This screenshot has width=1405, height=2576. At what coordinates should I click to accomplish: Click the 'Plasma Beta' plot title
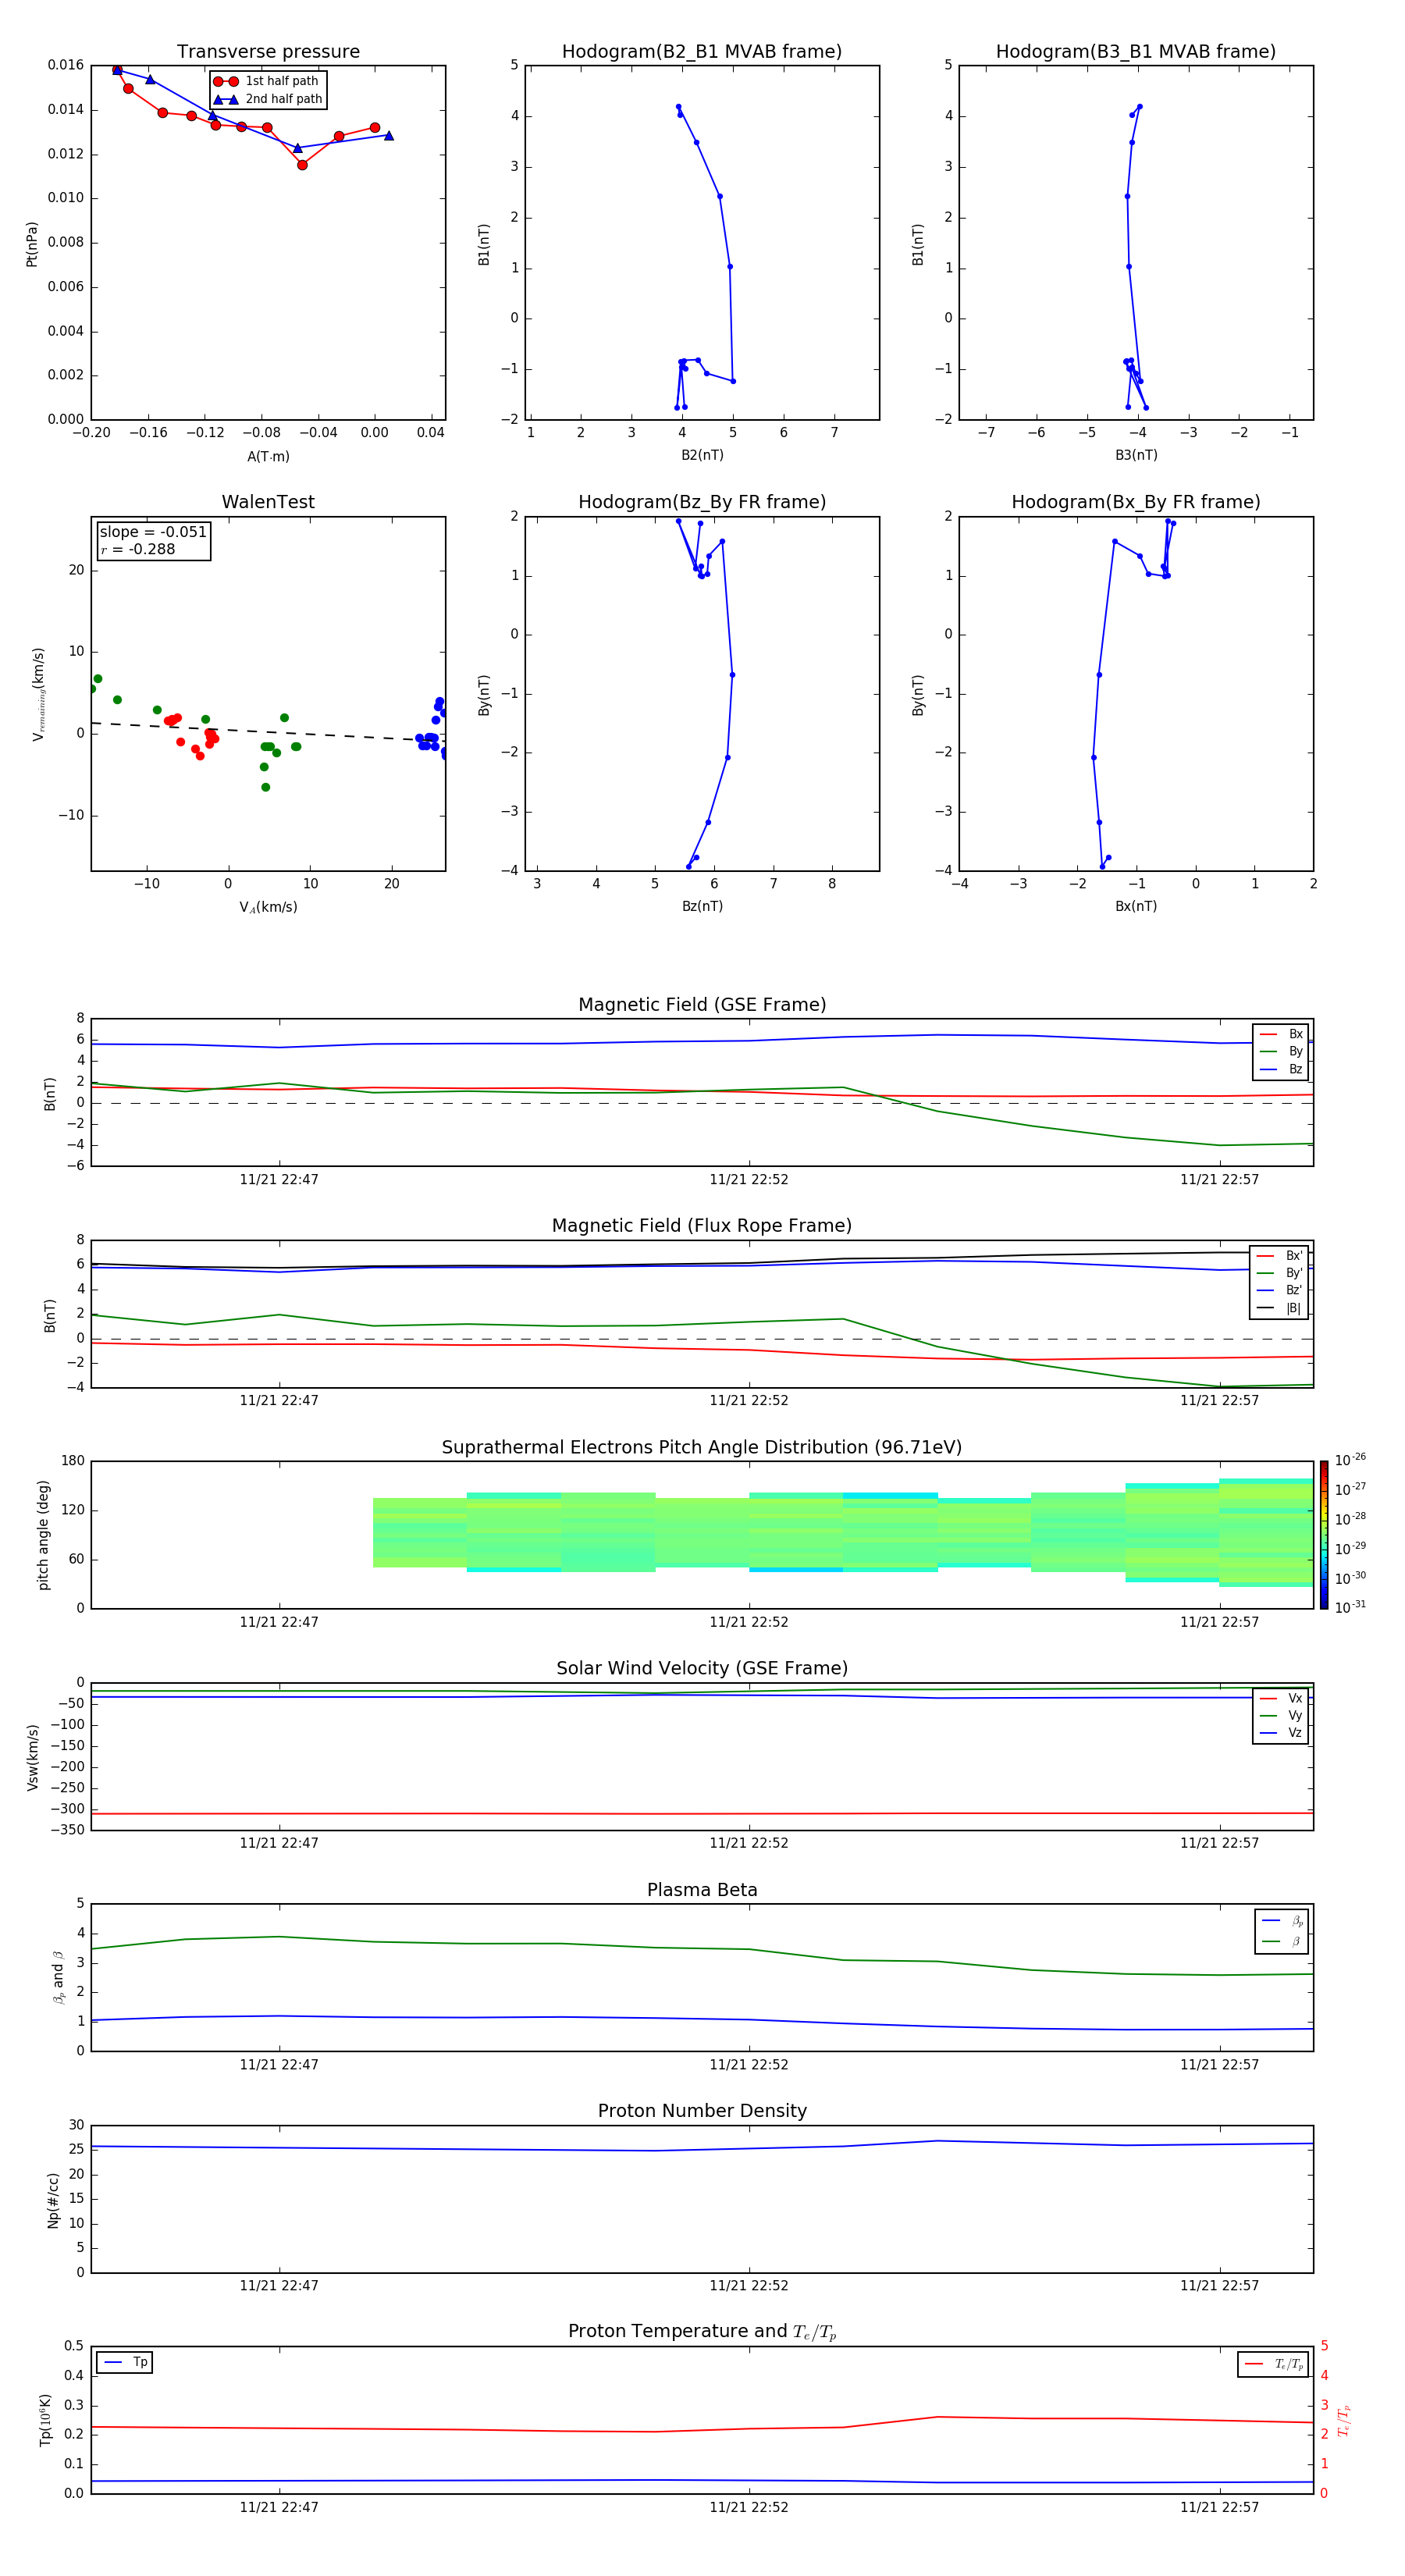point(702,1890)
